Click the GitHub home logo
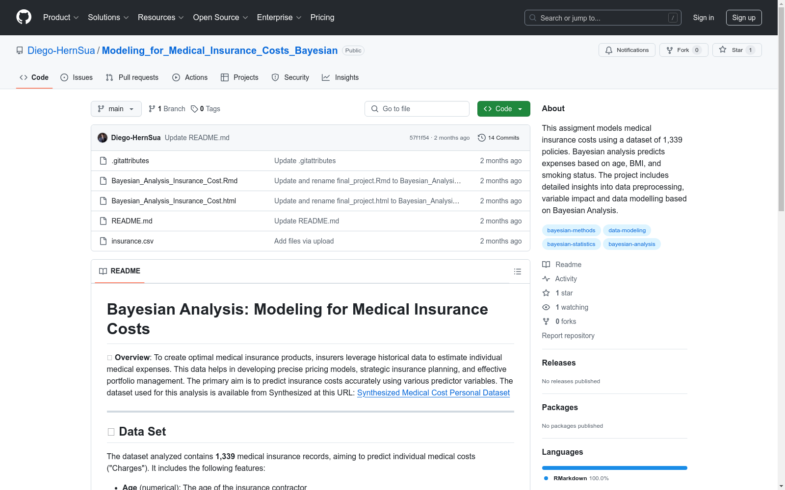 (x=24, y=17)
